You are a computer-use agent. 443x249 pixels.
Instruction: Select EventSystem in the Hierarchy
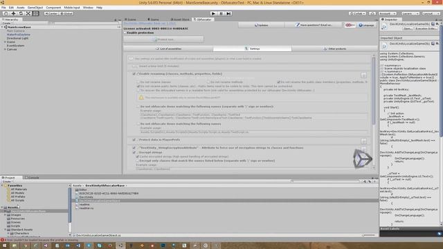click(15, 46)
